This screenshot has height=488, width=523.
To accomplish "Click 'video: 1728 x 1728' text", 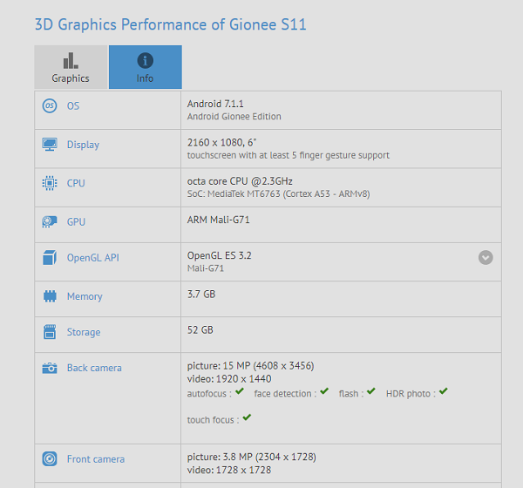I will pyautogui.click(x=229, y=470).
